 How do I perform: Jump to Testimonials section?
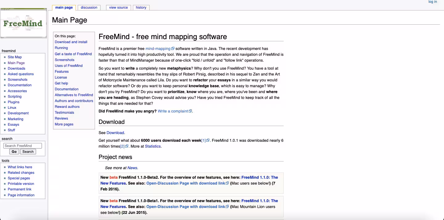coord(64,112)
